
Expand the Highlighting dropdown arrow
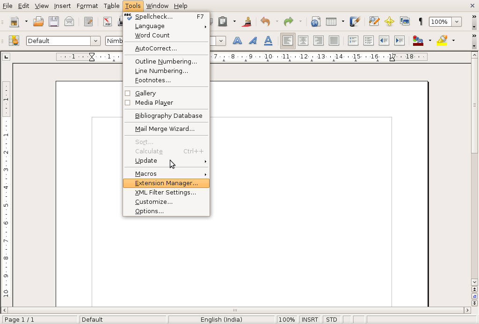(x=453, y=41)
